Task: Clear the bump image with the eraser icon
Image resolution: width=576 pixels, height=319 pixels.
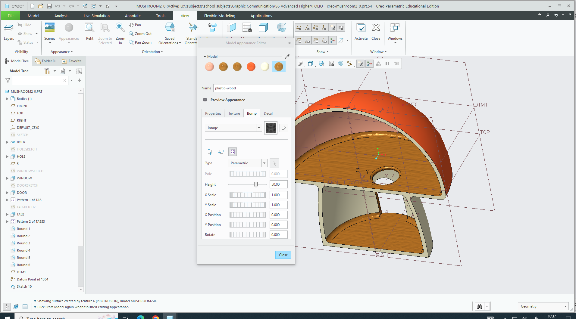Action: (x=283, y=128)
